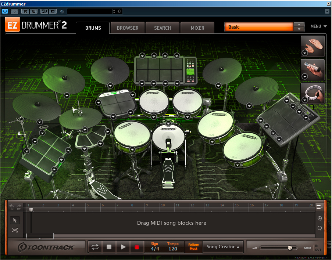Click the host preset name field
Screen dimensions: 332x260
tap(89, 11)
